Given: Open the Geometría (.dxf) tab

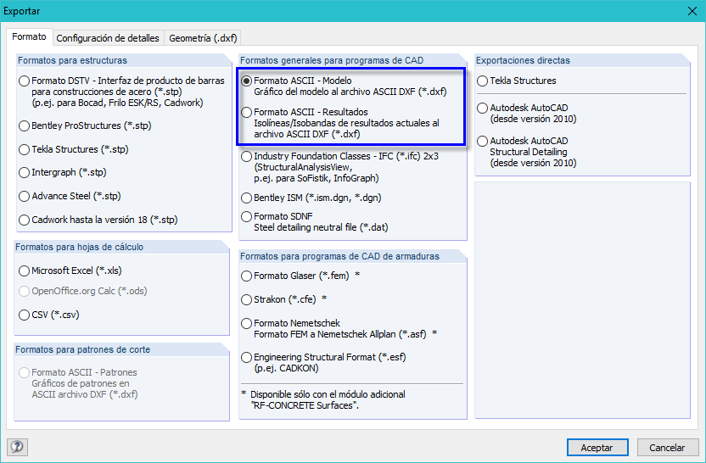Looking at the screenshot, I should click(203, 38).
